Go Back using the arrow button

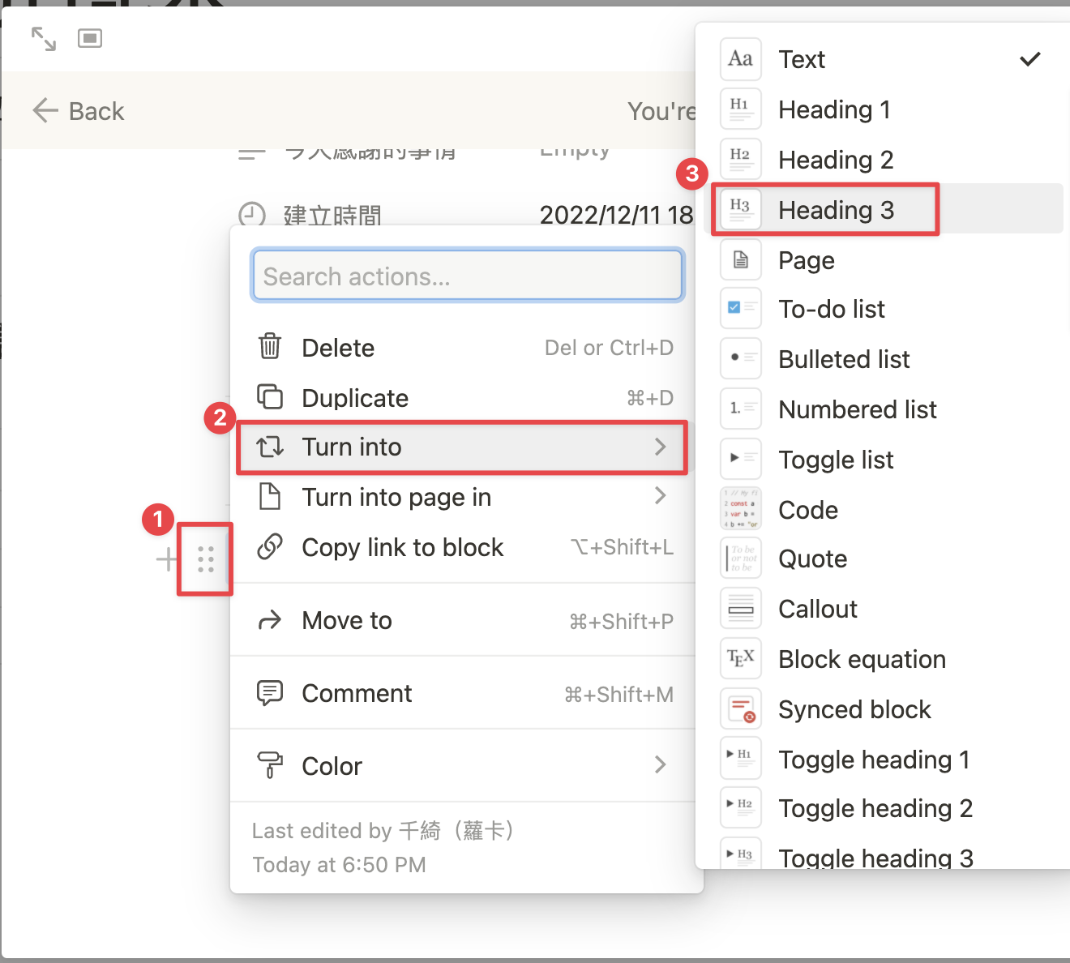coord(78,111)
